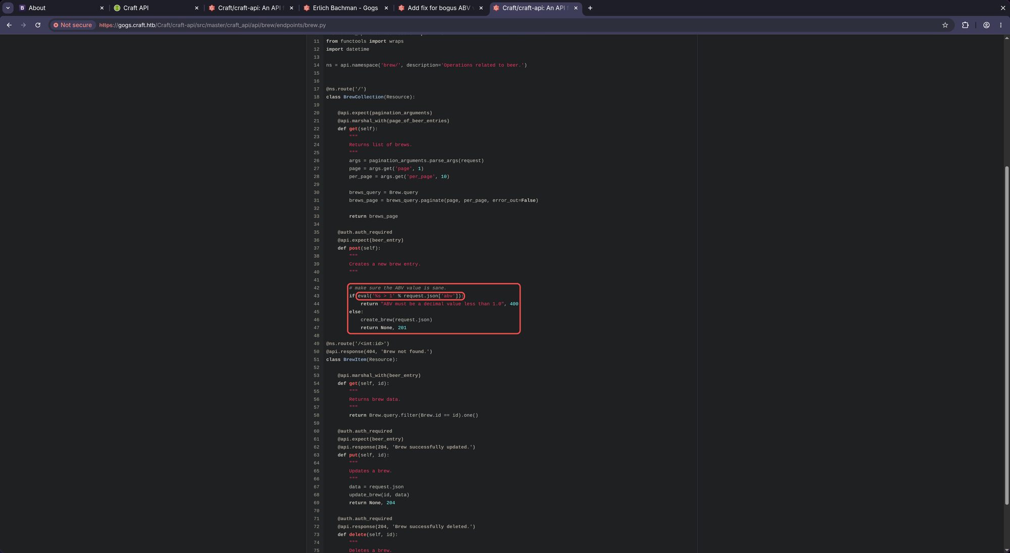The height and width of the screenshot is (553, 1010).
Task: Click 'import datetime' line
Action: [x=347, y=49]
